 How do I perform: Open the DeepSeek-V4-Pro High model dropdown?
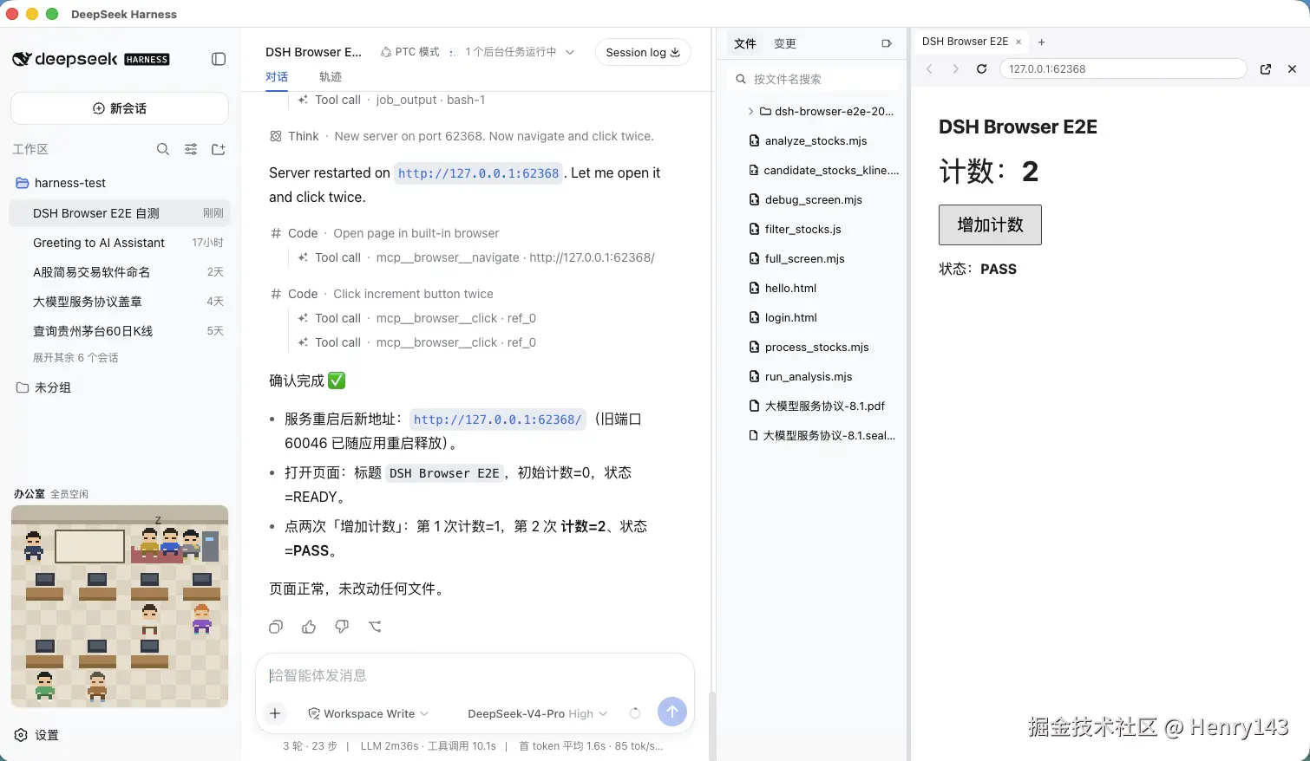point(538,713)
